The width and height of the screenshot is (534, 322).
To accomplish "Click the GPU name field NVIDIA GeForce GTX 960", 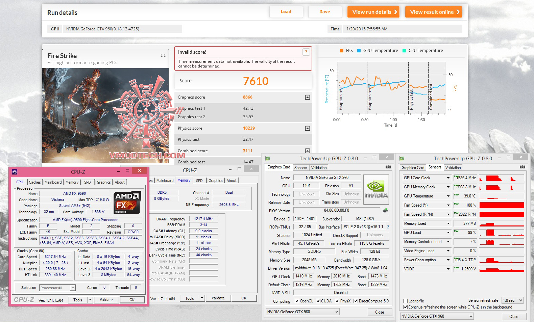I will [x=327, y=178].
